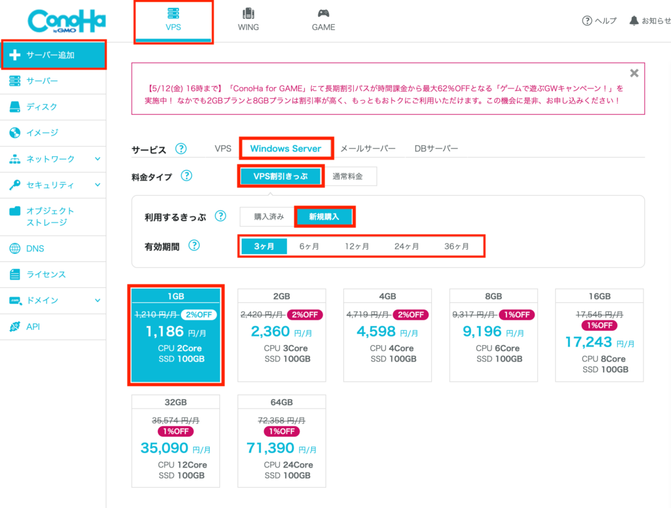This screenshot has width=671, height=508.
Task: Choose 新規購入 ticket option
Action: point(324,217)
